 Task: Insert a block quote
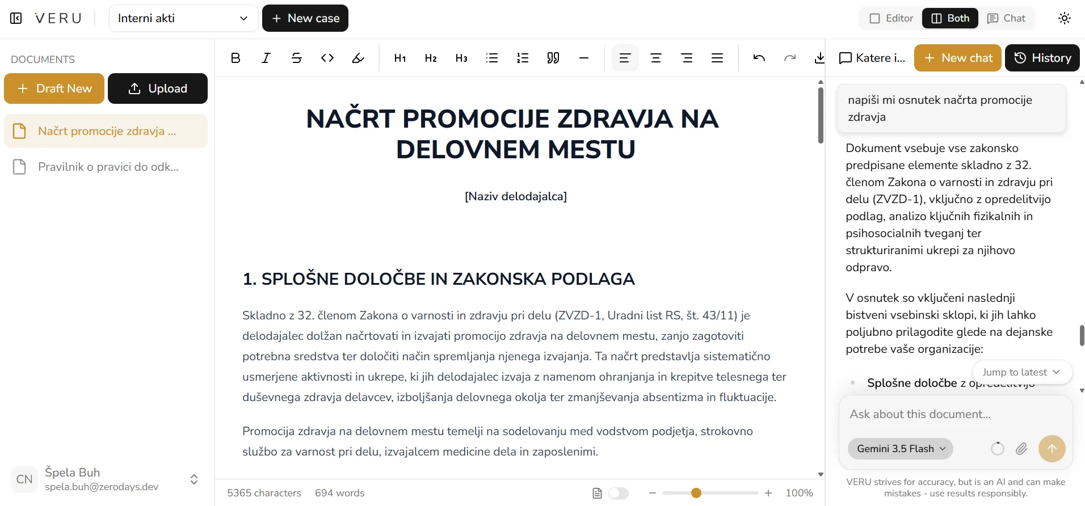pos(553,58)
